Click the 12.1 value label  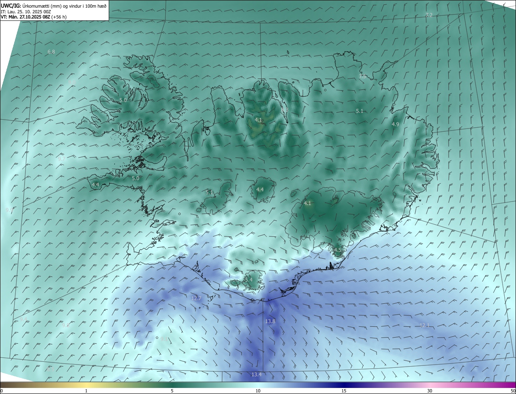424,325
